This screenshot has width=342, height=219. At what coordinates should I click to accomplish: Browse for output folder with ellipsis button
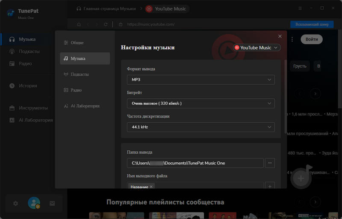(270, 163)
